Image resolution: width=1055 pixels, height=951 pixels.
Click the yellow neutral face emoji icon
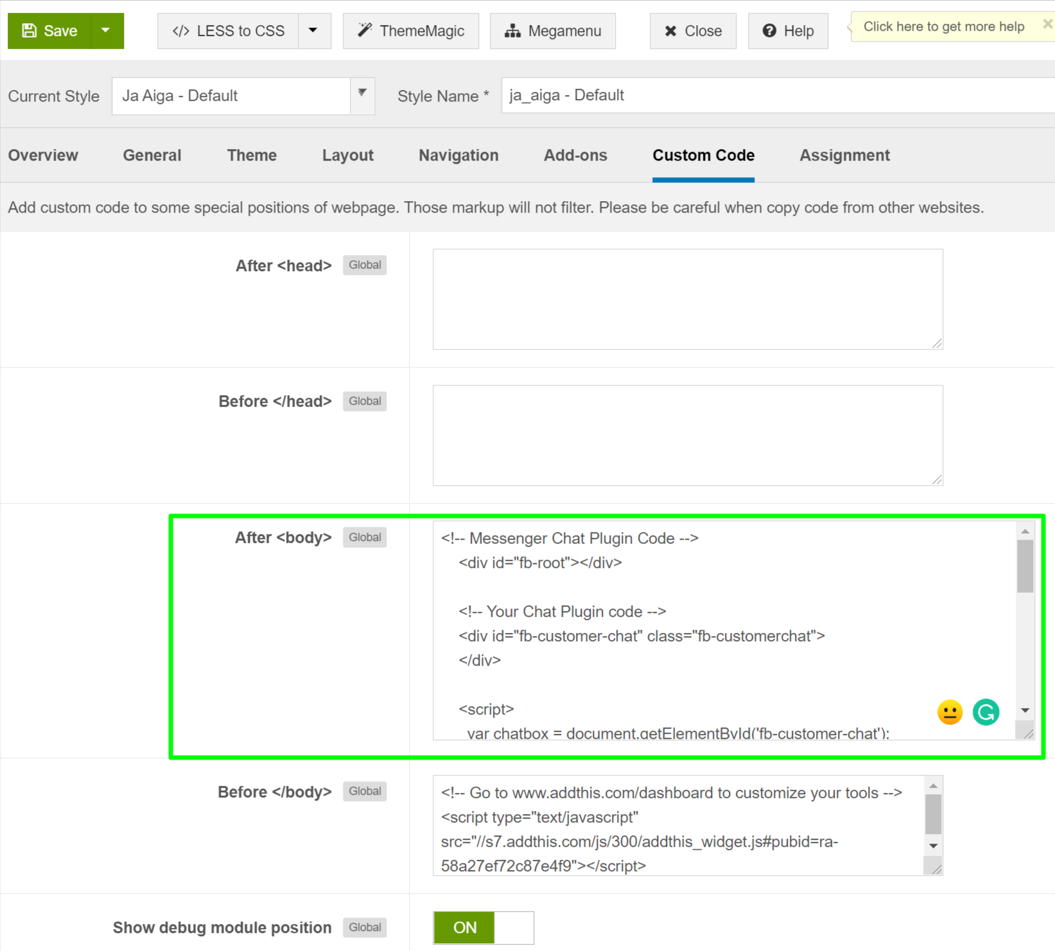[x=950, y=712]
